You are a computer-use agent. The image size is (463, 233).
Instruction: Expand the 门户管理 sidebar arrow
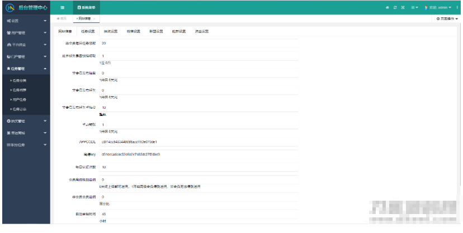tap(45, 57)
